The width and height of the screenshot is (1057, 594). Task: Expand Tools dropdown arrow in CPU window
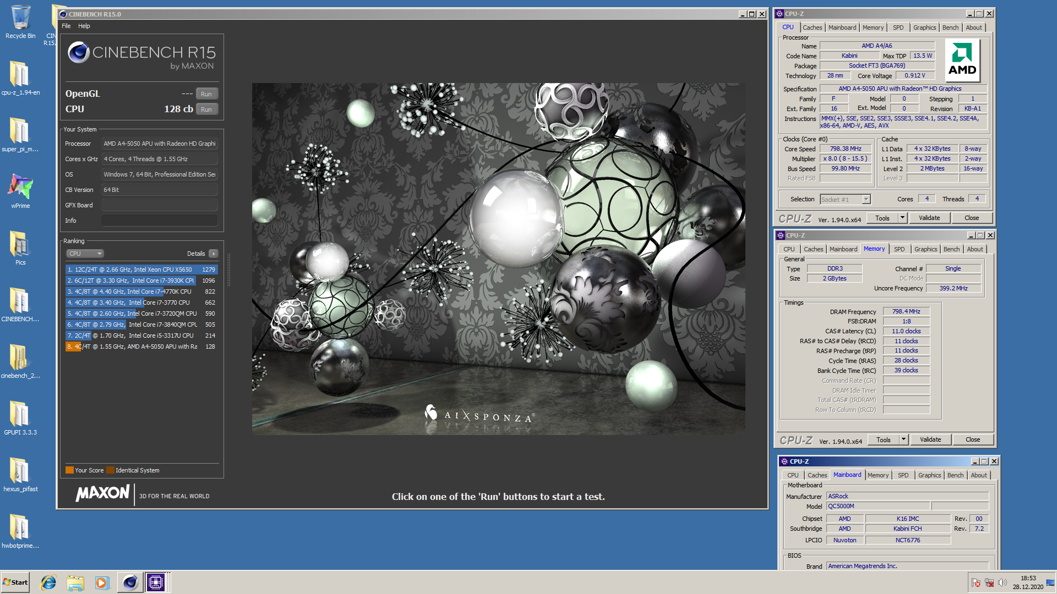coord(902,218)
